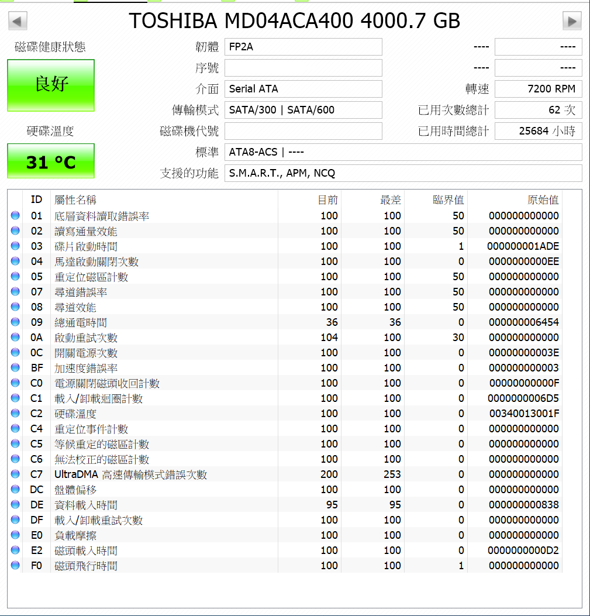Click the status icon for attribute C1

(15, 398)
